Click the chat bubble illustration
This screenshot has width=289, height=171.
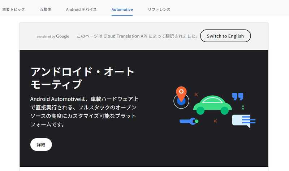point(243,121)
